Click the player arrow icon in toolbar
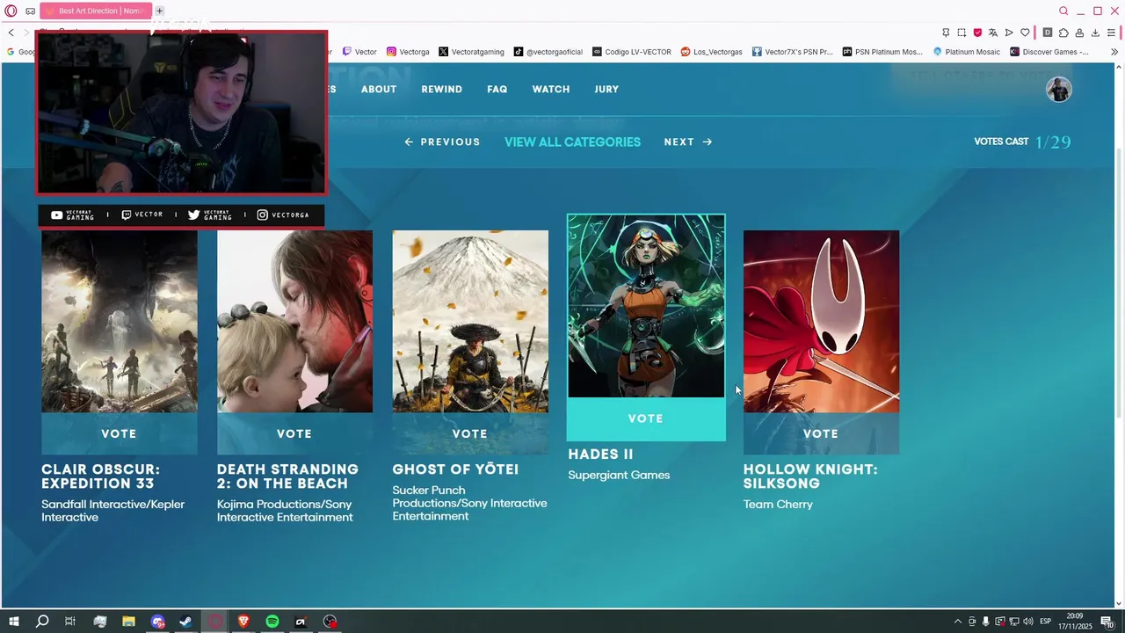 point(1009,33)
